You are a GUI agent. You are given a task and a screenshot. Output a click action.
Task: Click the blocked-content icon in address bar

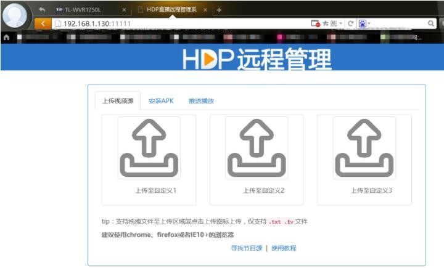315,23
